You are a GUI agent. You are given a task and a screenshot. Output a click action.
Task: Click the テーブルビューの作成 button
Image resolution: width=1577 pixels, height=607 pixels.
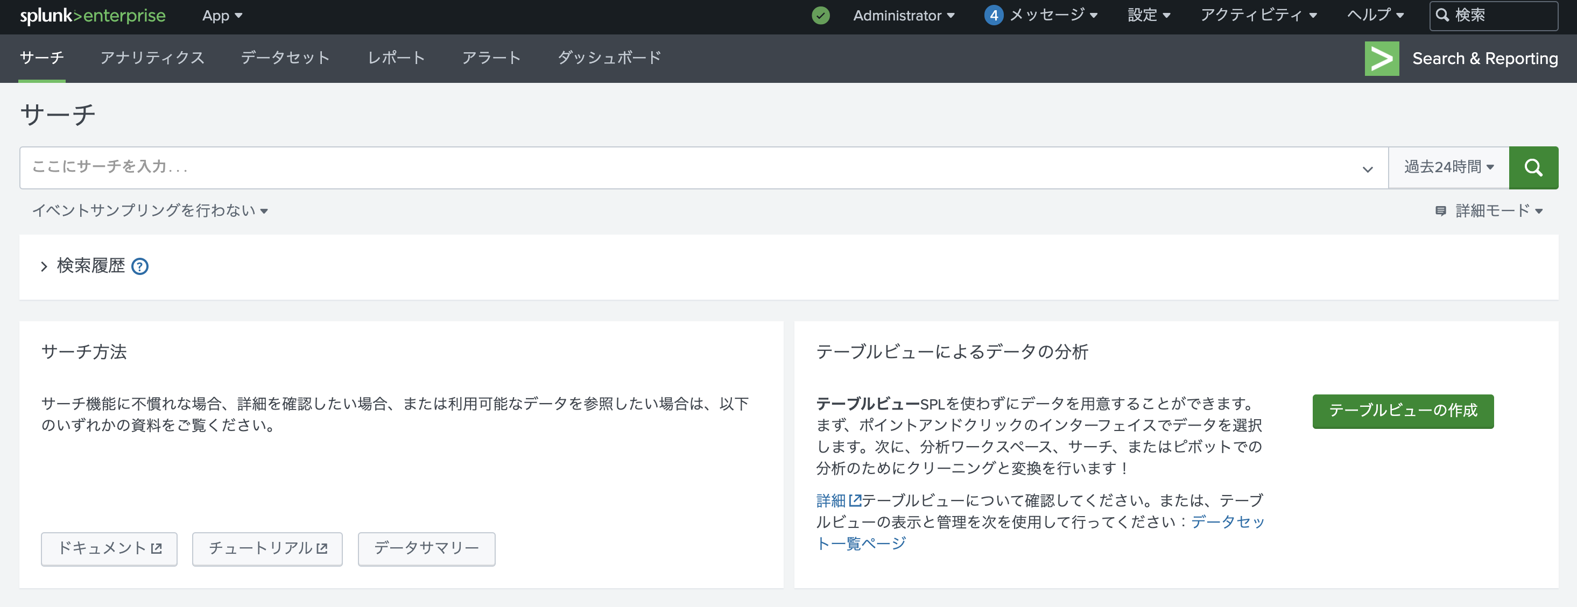point(1403,412)
